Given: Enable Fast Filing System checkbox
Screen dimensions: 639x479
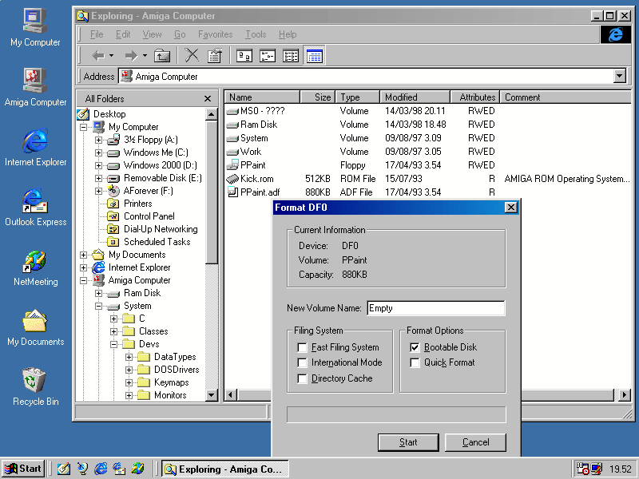Looking at the screenshot, I should click(303, 347).
